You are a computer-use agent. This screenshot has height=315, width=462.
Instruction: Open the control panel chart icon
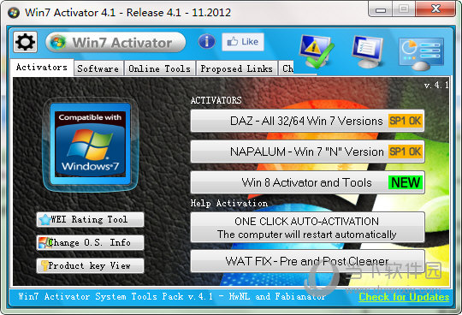(x=421, y=54)
